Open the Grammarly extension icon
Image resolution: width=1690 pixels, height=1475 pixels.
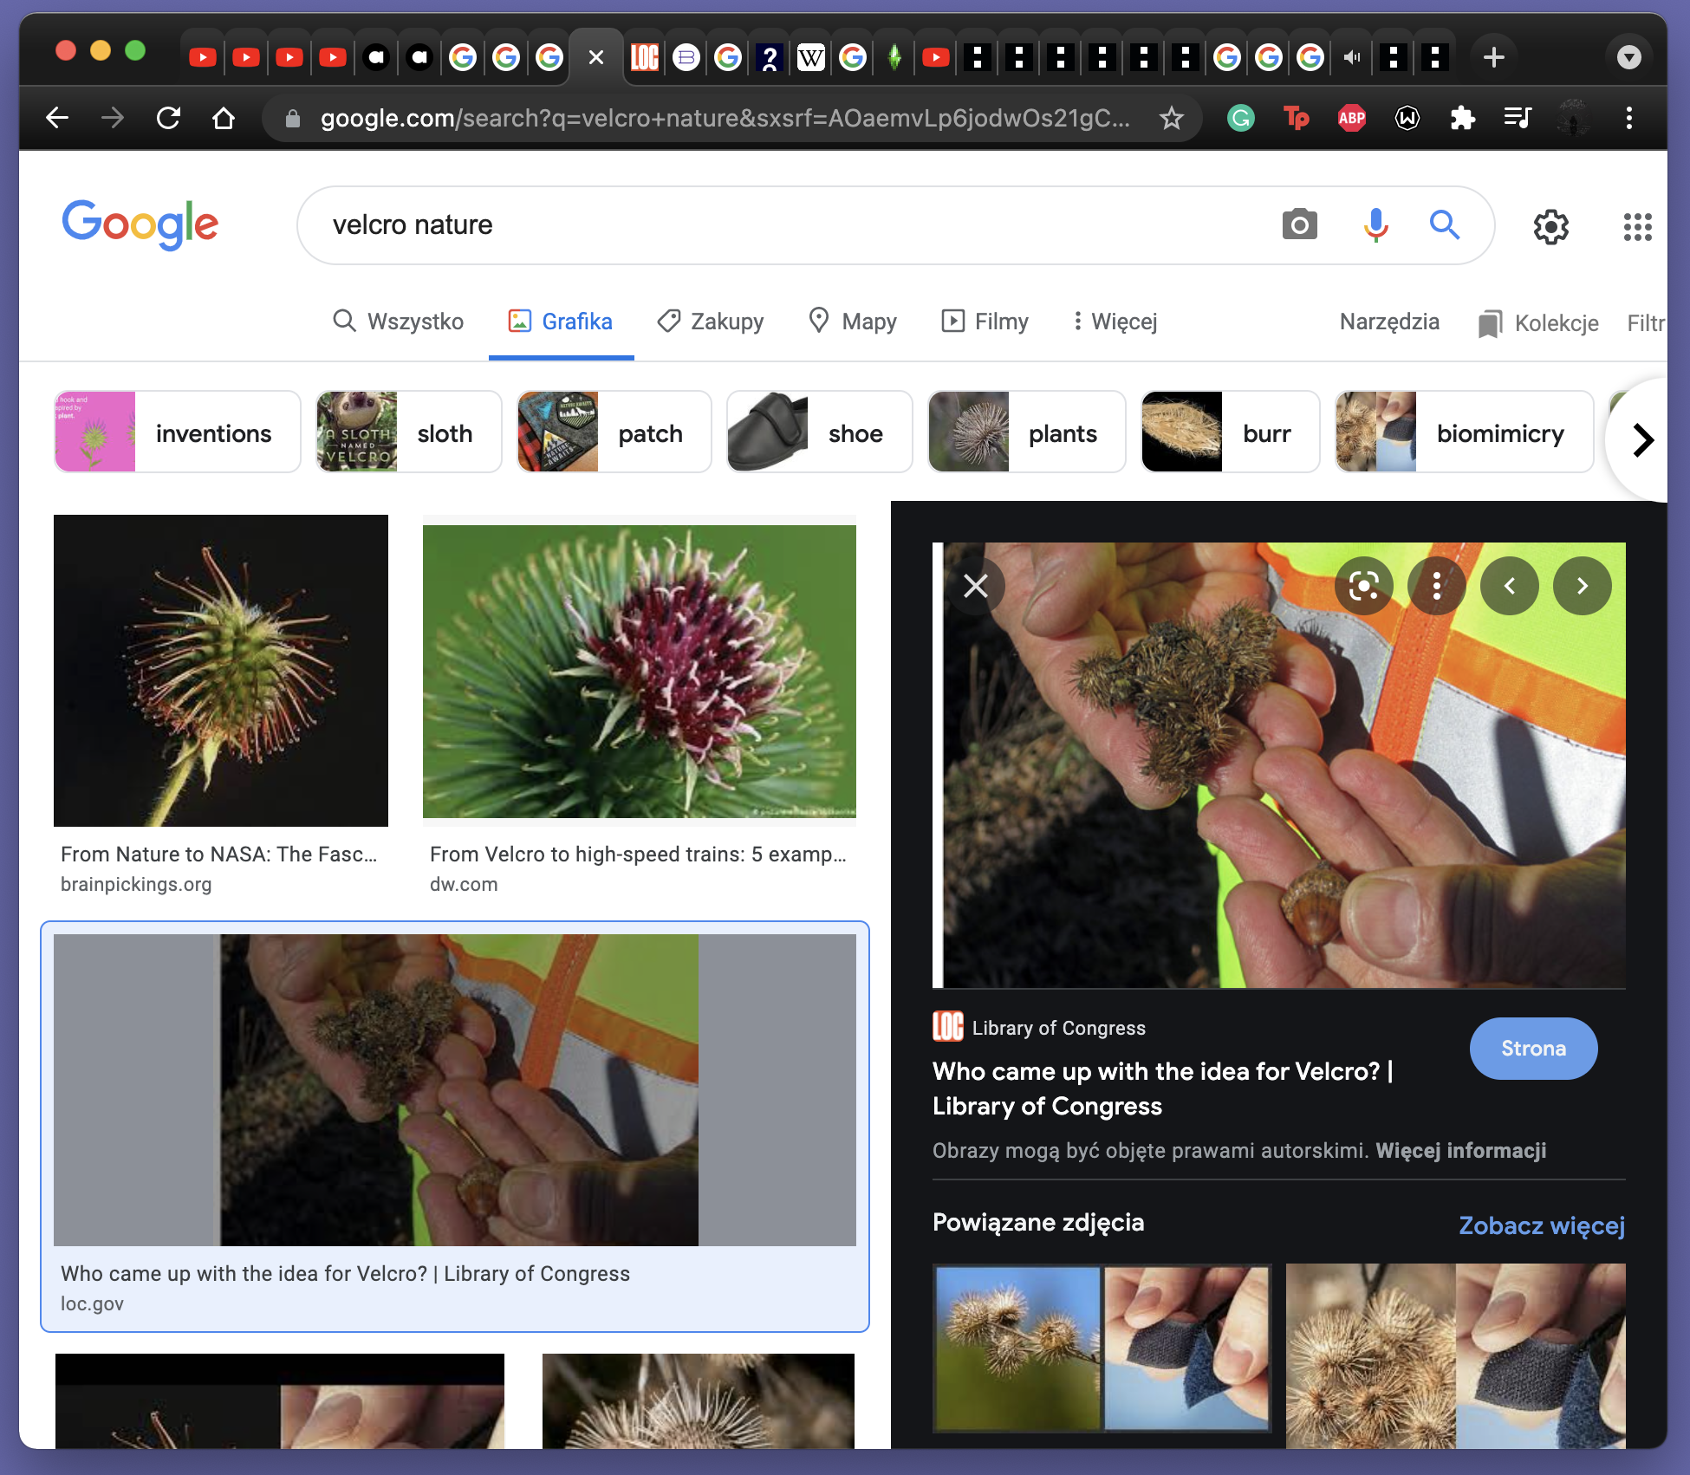pyautogui.click(x=1241, y=117)
